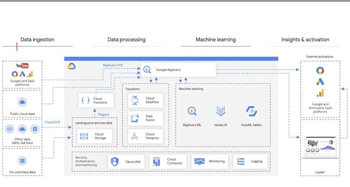The height and width of the screenshot is (187, 350).
Task: Click the BigQuery ML label
Action: [x=192, y=125]
